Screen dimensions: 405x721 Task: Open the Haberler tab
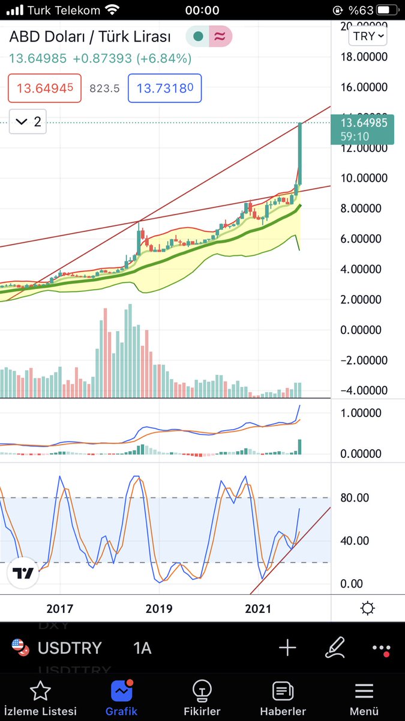(283, 699)
